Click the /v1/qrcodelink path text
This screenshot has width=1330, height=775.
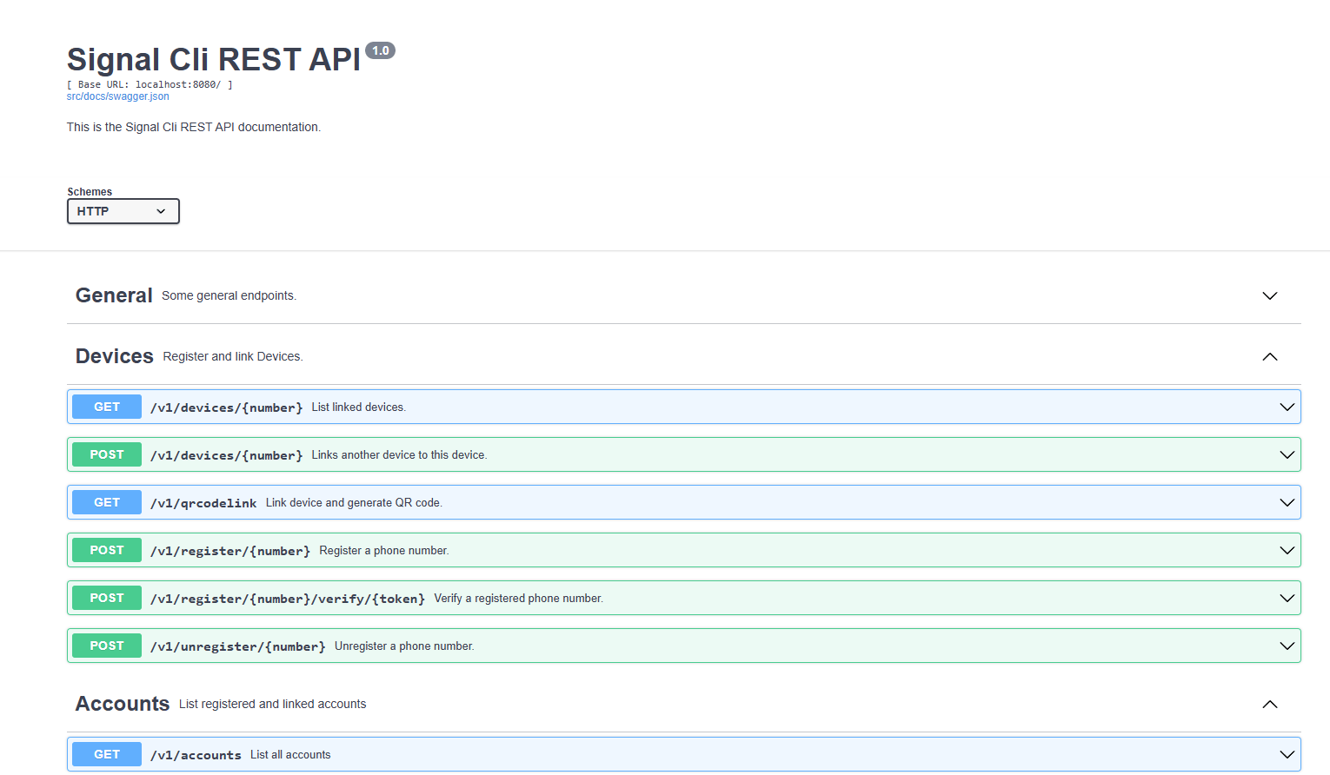203,503
